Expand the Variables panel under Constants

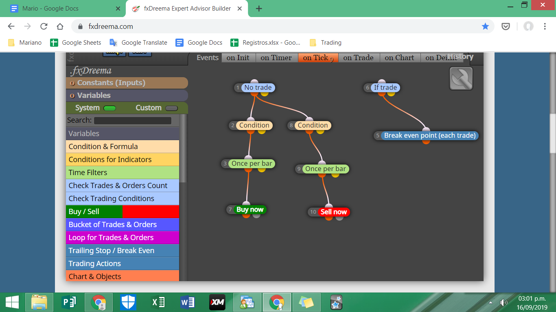pos(127,95)
